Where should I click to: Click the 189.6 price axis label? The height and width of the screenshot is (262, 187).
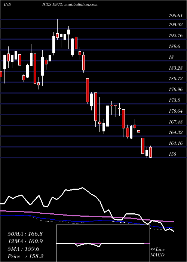coord(174,46)
